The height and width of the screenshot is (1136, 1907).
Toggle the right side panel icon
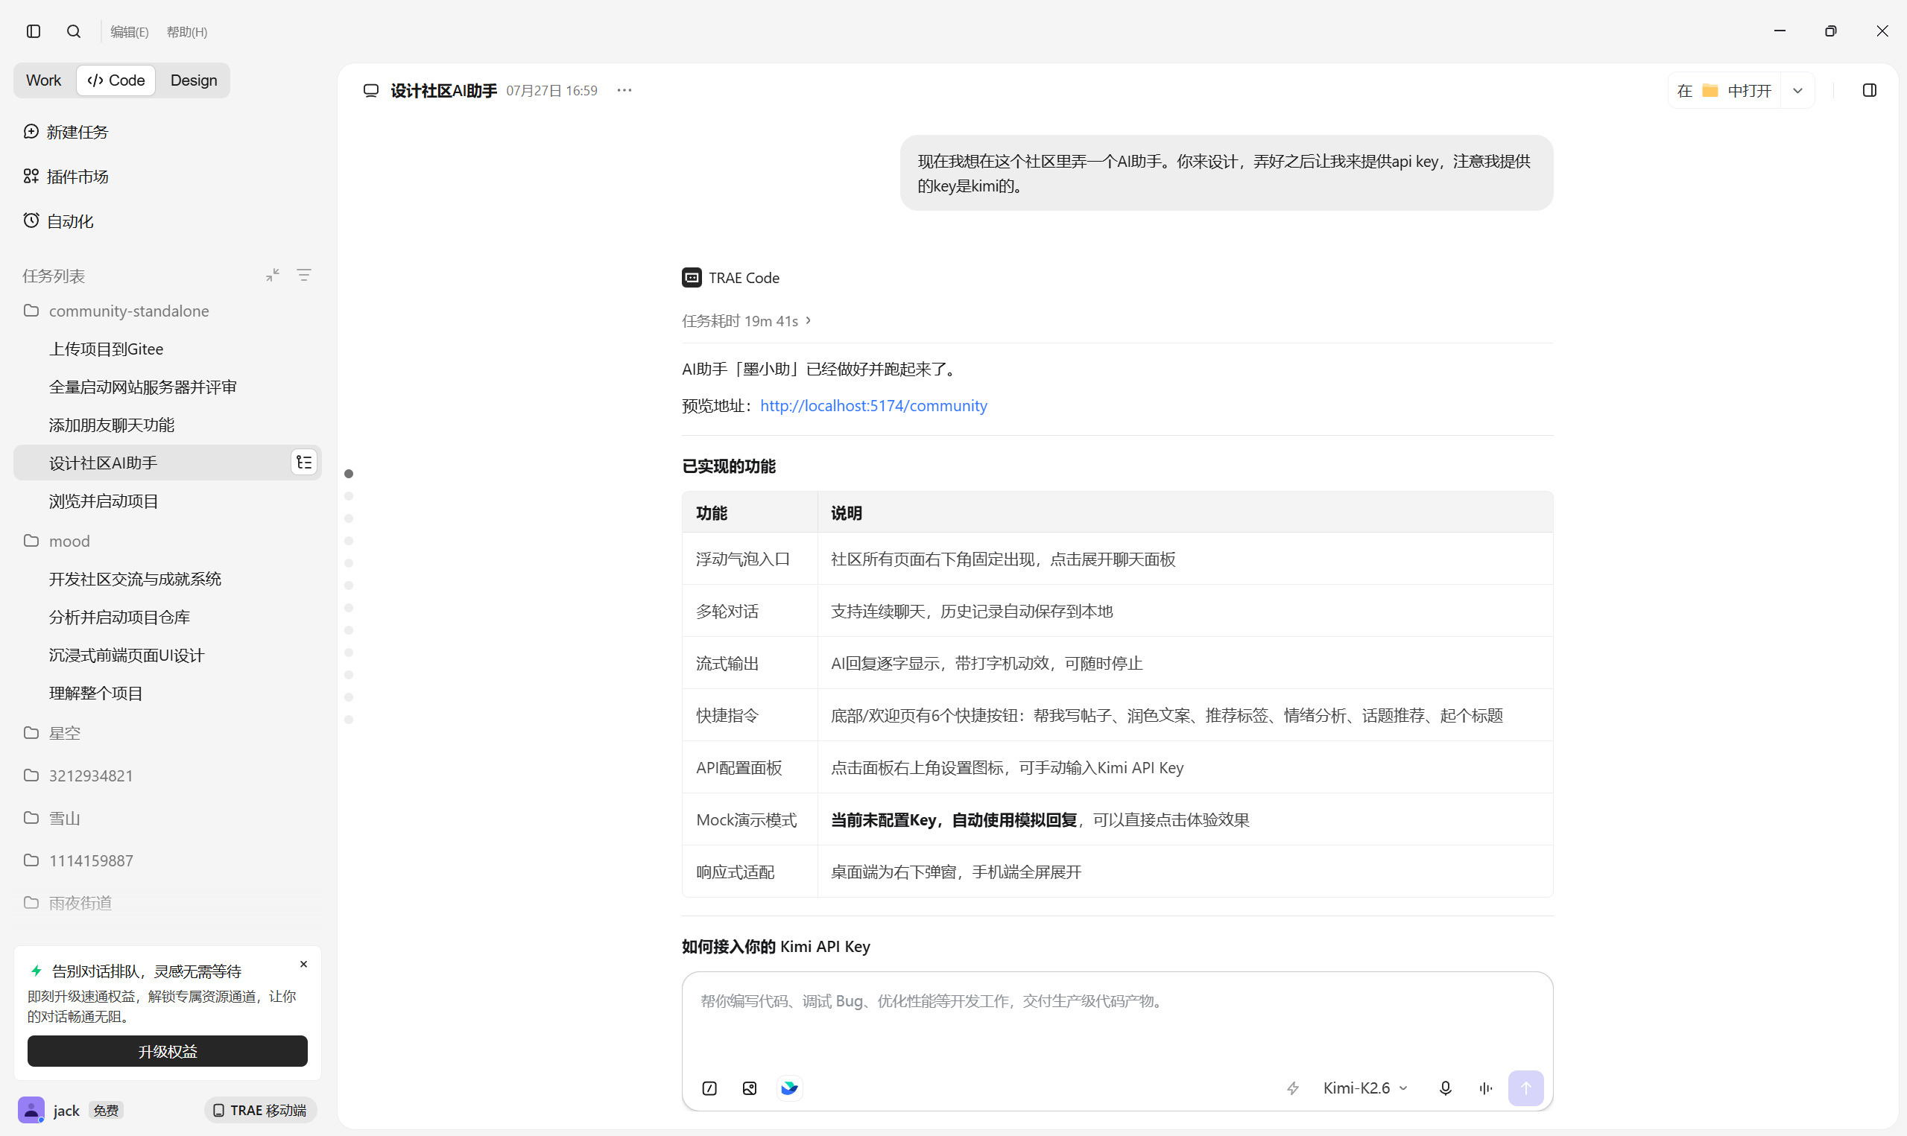click(x=1870, y=90)
